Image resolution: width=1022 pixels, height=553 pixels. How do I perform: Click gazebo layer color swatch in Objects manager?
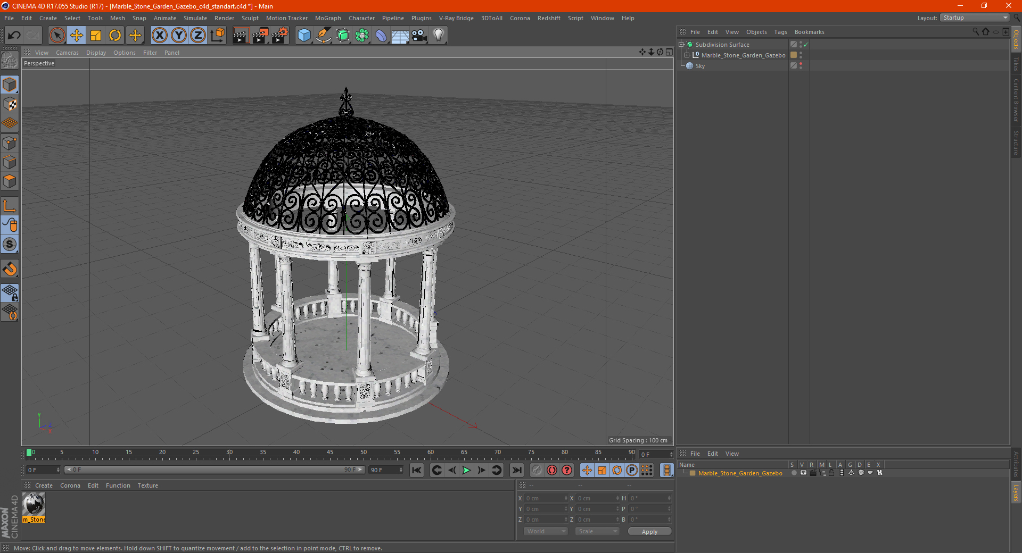click(x=794, y=55)
